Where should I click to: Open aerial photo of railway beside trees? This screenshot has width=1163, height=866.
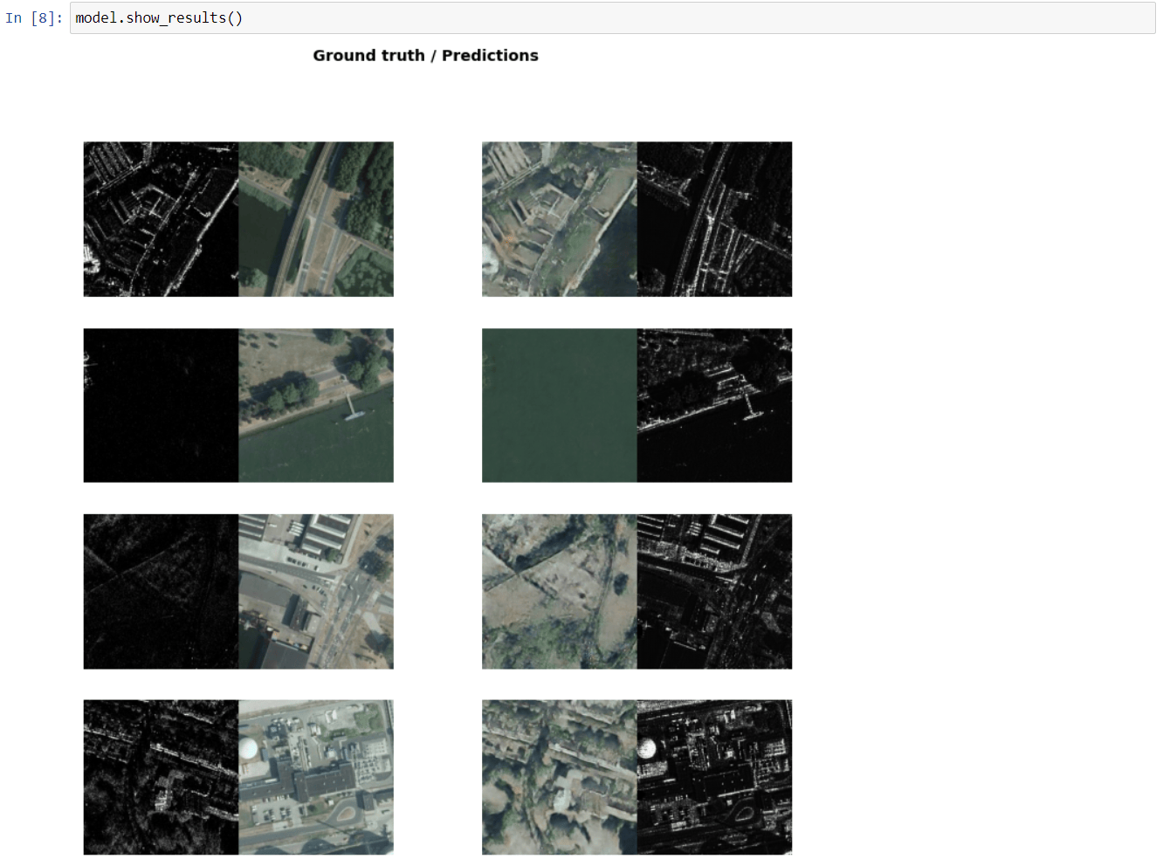(316, 219)
